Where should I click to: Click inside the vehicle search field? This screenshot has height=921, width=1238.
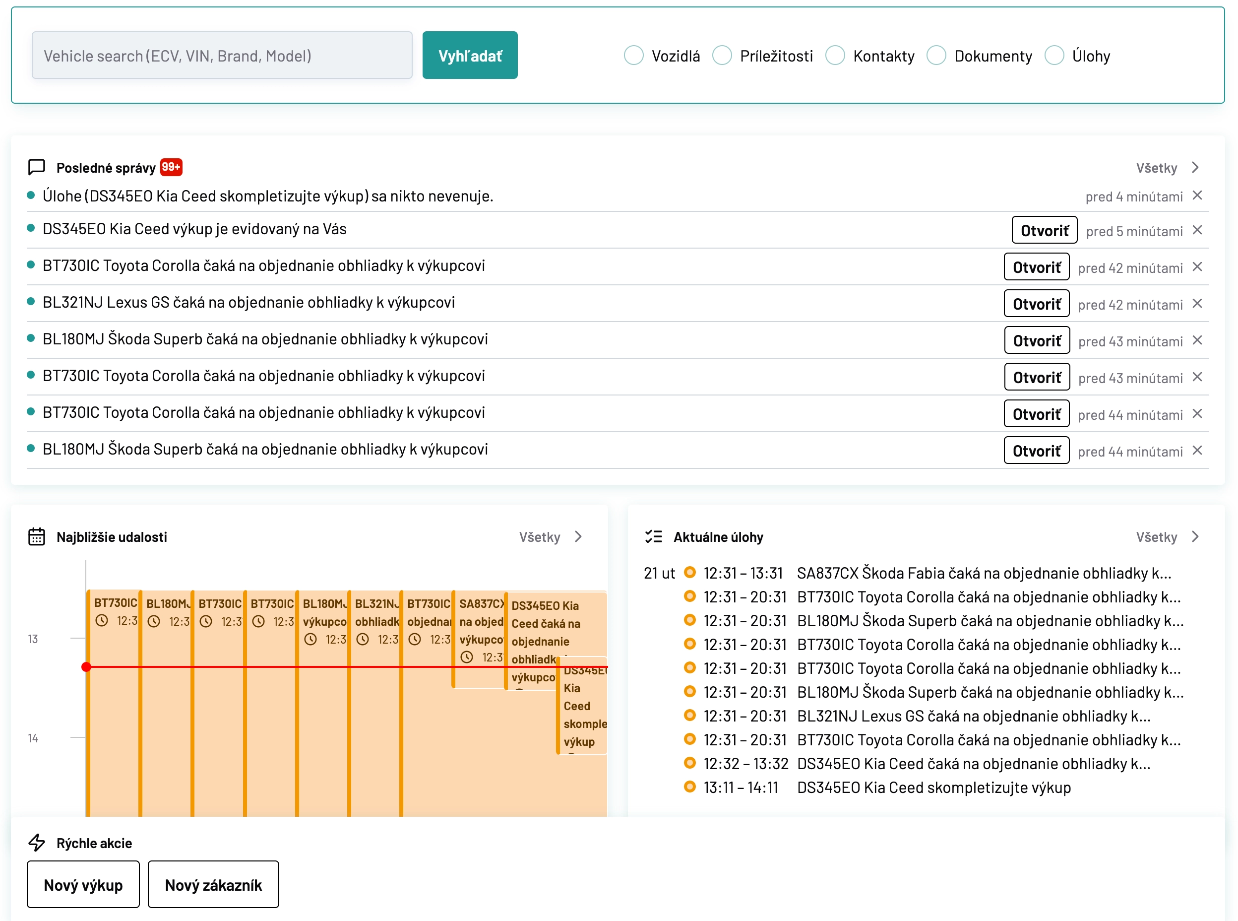pos(222,55)
